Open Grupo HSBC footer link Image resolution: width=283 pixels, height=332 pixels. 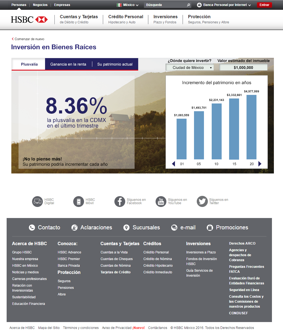click(x=22, y=252)
